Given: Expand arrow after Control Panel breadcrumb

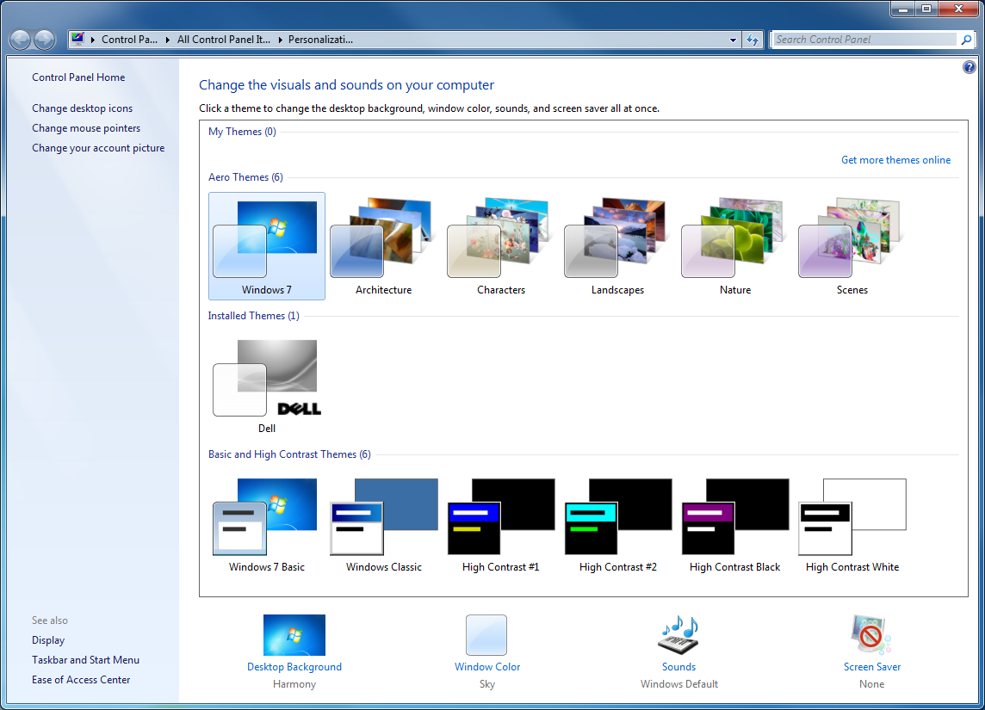Looking at the screenshot, I should 168,40.
